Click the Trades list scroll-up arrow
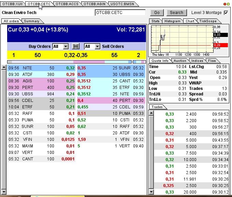This screenshot has width=232, height=197. 150,113
